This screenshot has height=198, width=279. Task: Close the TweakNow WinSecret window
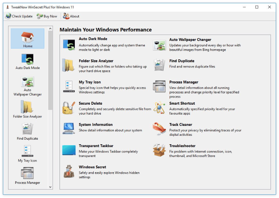[x=269, y=7]
